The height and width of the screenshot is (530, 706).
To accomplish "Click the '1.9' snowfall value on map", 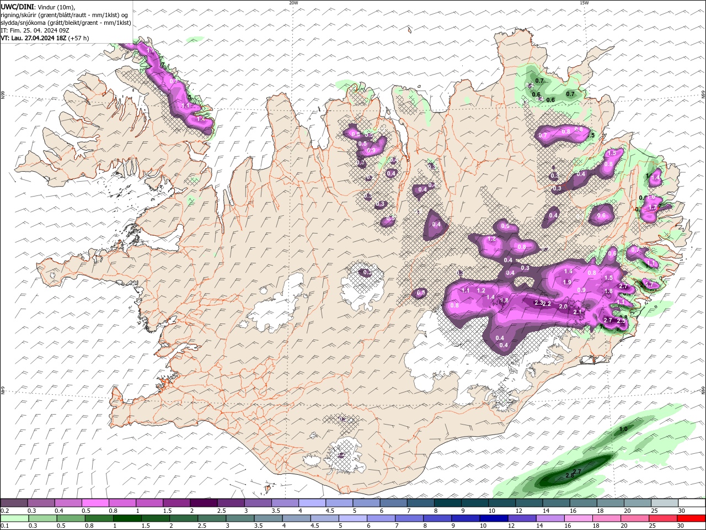I will 567,282.
